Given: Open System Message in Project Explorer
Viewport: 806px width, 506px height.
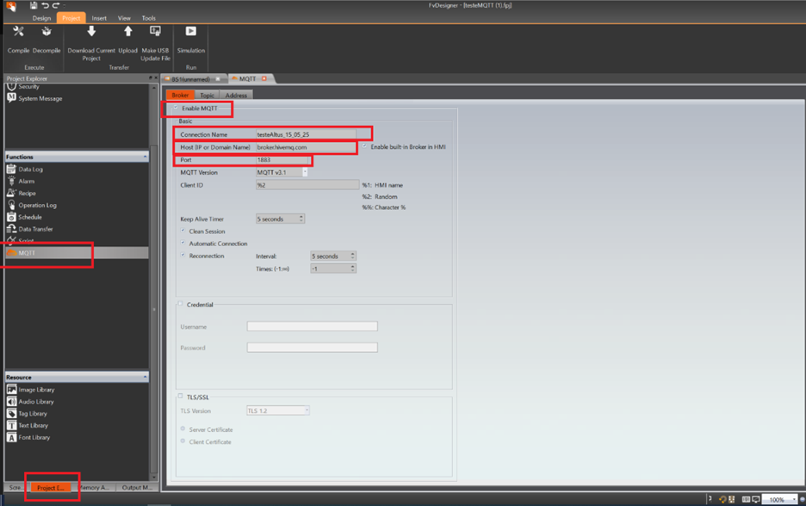Looking at the screenshot, I should tap(35, 98).
